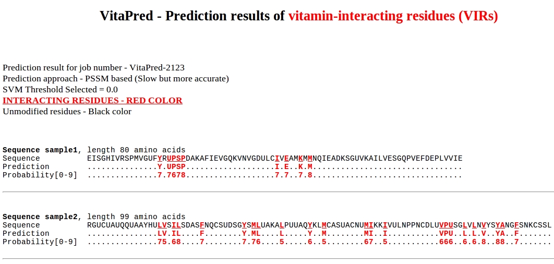Viewport: 554px width, 264px height.
Task: Click the Prediction label for sample1
Action: [x=26, y=166]
